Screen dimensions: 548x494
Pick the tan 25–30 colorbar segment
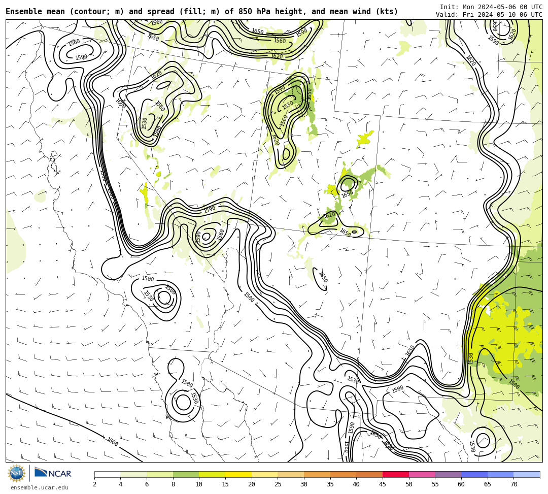coord(291,474)
